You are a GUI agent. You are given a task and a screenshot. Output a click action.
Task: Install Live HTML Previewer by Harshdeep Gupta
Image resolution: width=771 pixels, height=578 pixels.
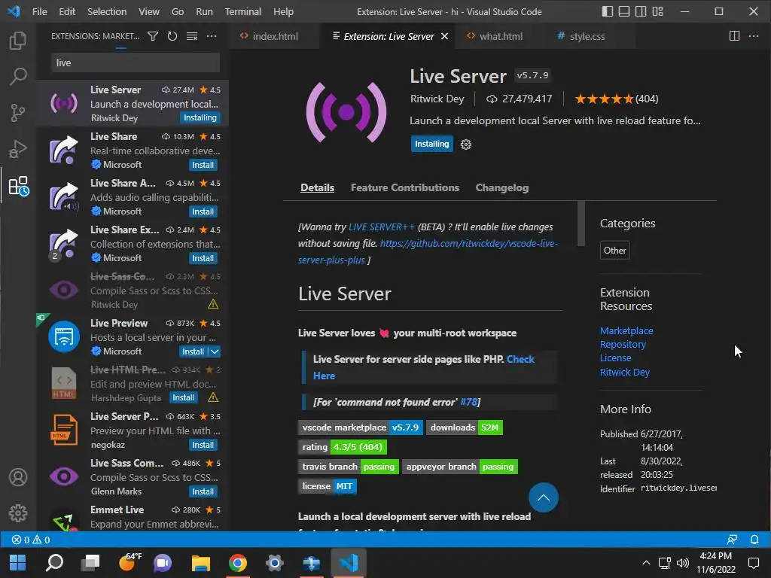coord(183,397)
